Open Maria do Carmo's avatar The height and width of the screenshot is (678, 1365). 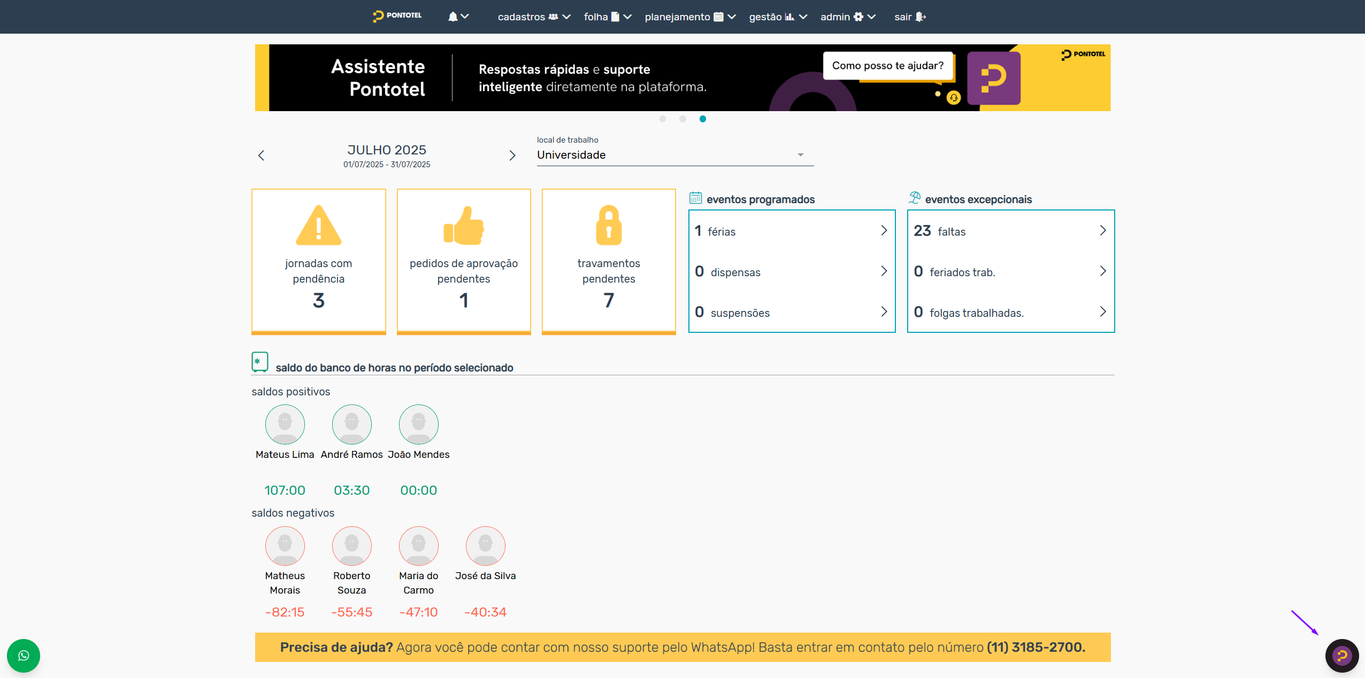[419, 546]
